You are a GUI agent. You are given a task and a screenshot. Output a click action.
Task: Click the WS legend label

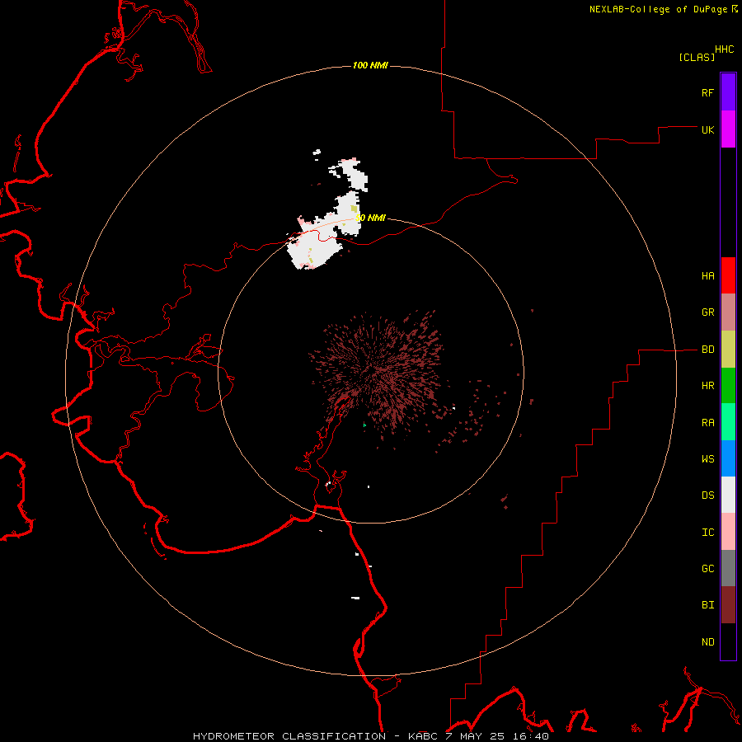point(707,459)
